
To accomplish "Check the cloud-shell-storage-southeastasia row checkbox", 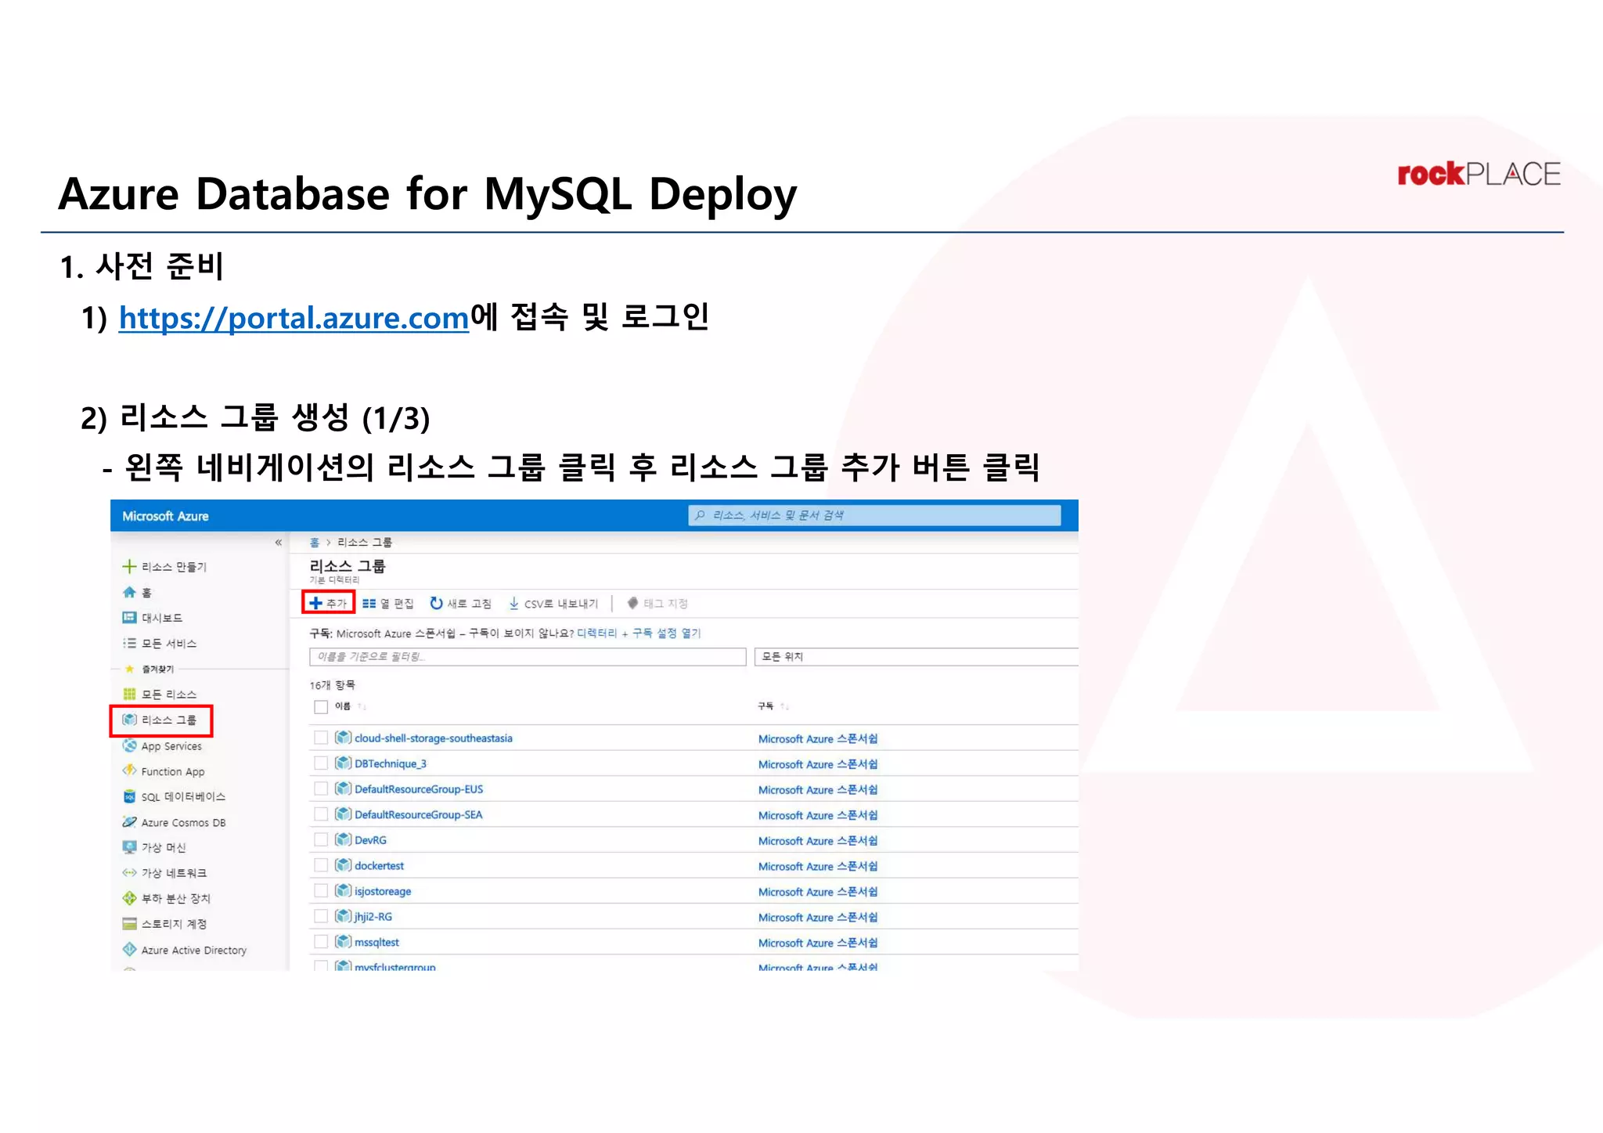I will (x=320, y=738).
